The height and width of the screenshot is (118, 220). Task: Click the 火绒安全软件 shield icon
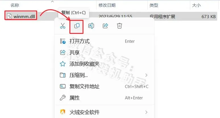[x=63, y=112]
